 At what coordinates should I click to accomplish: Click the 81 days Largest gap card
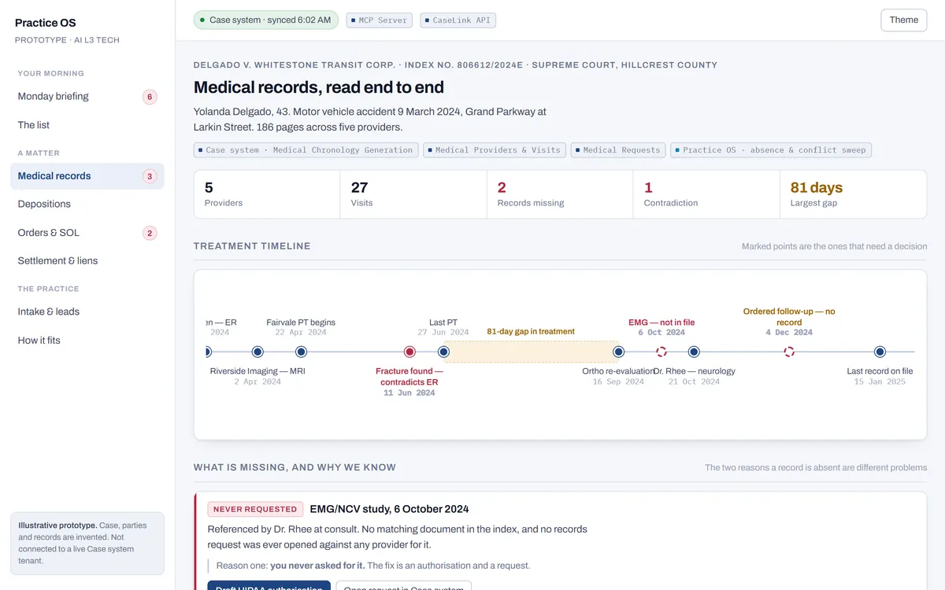point(853,194)
